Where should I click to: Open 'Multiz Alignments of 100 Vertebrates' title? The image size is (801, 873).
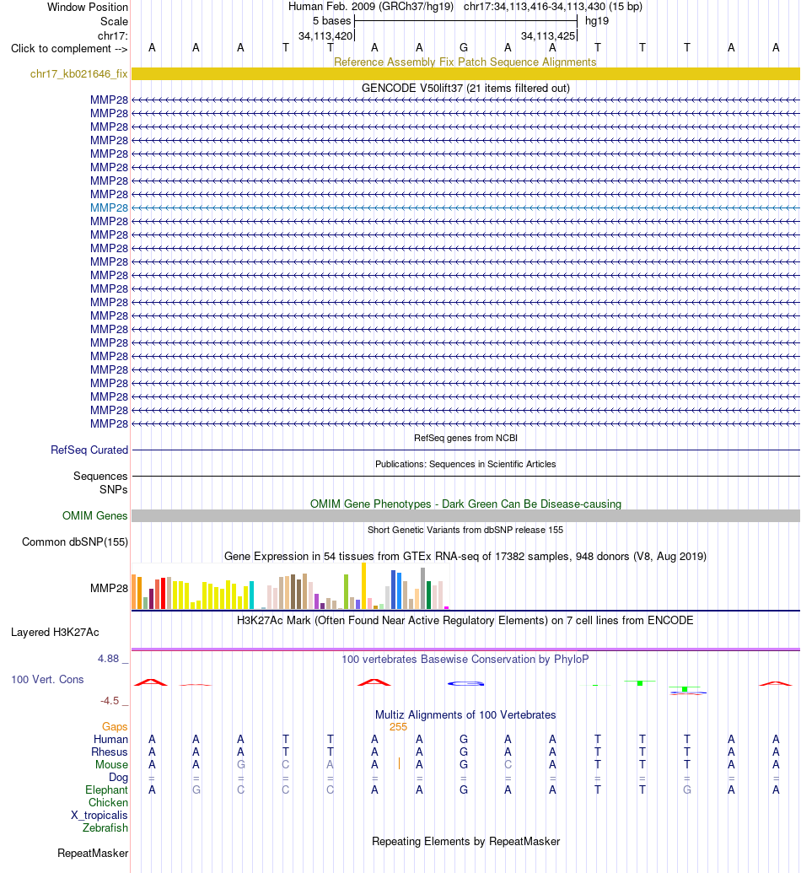pyautogui.click(x=465, y=715)
